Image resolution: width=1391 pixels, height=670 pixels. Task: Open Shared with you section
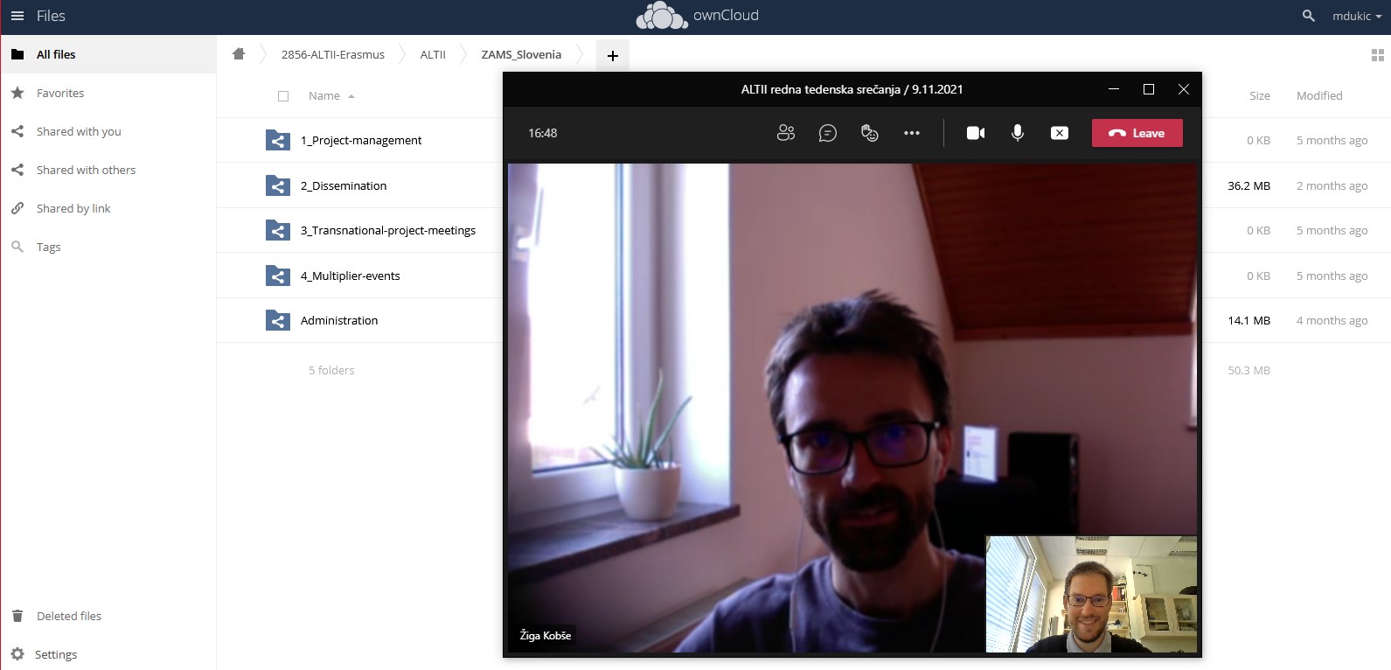[79, 131]
